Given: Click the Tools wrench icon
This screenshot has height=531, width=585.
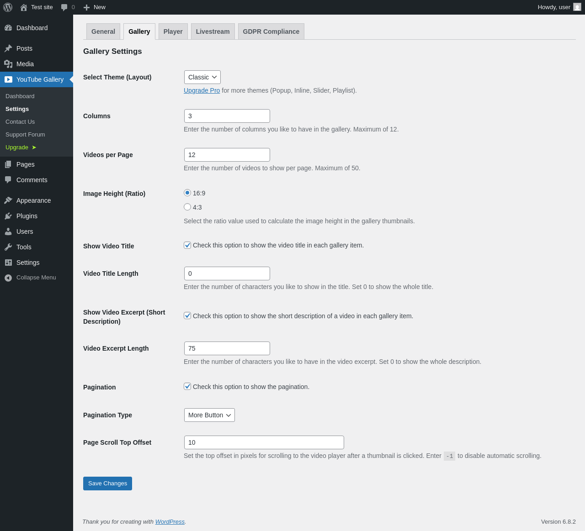Looking at the screenshot, I should click(8, 247).
